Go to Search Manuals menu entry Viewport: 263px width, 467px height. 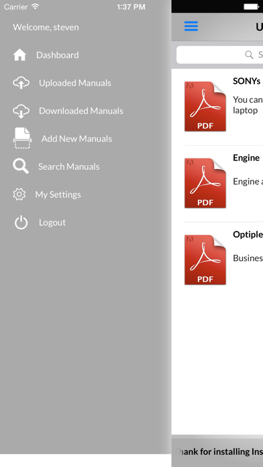(69, 166)
